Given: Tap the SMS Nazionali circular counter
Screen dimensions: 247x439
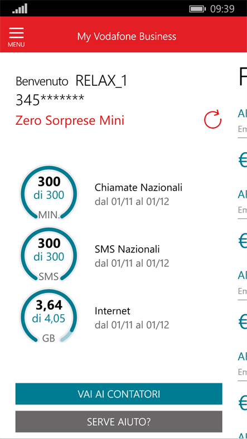Looking at the screenshot, I should pyautogui.click(x=49, y=254).
